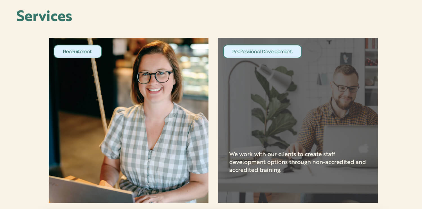Click the staff development description text
This screenshot has height=209, width=422.
coord(297,162)
